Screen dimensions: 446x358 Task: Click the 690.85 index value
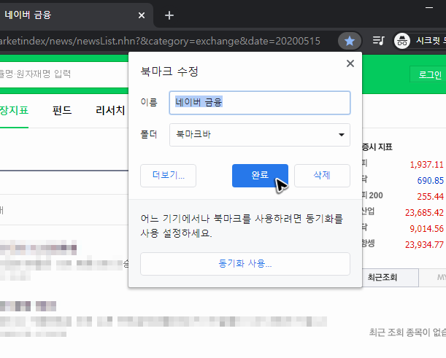pos(430,180)
